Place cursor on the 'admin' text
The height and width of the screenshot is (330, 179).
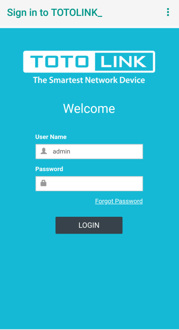tap(61, 151)
